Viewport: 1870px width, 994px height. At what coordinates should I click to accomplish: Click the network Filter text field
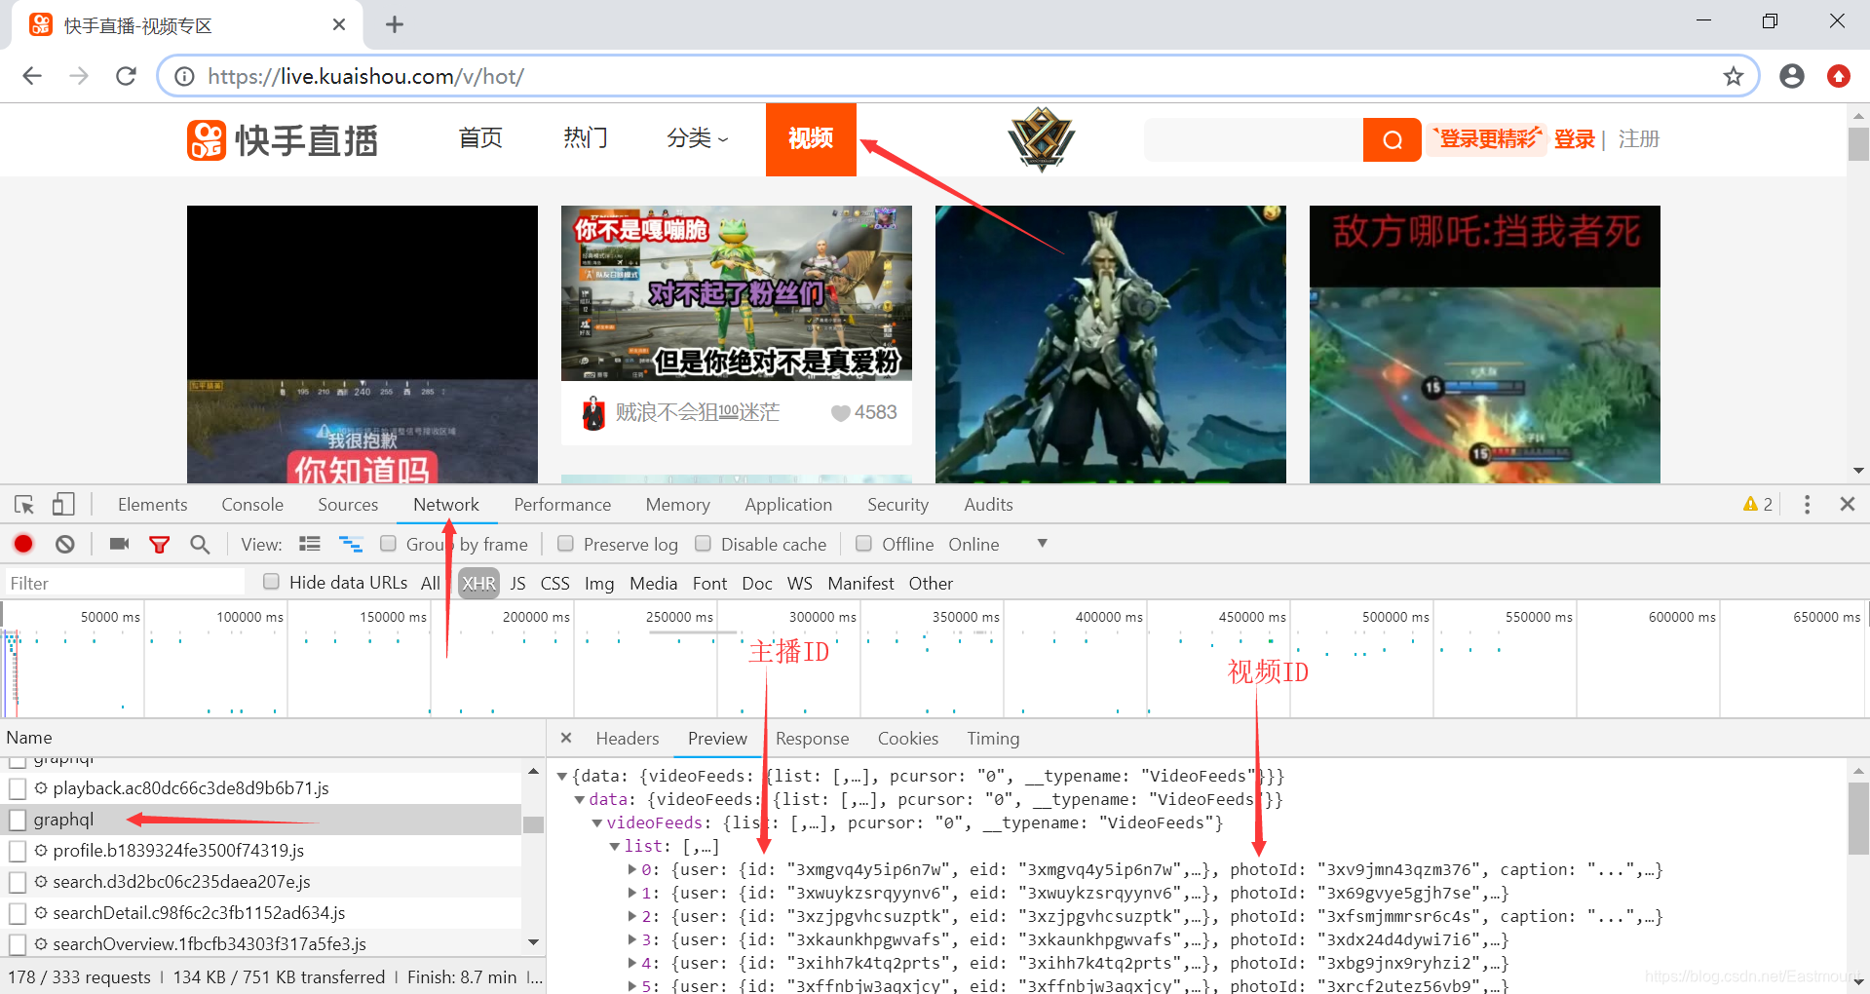(125, 583)
